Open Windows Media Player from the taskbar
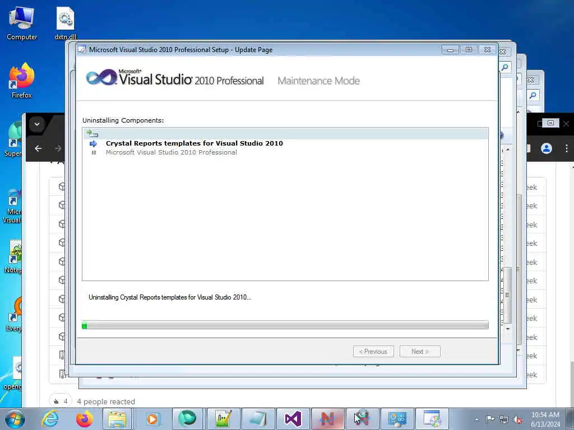The height and width of the screenshot is (430, 574). point(152,419)
